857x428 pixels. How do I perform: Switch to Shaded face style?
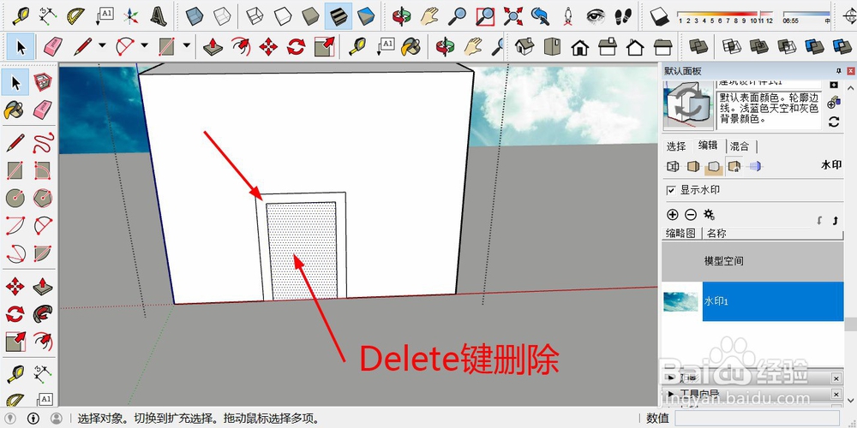coord(310,15)
